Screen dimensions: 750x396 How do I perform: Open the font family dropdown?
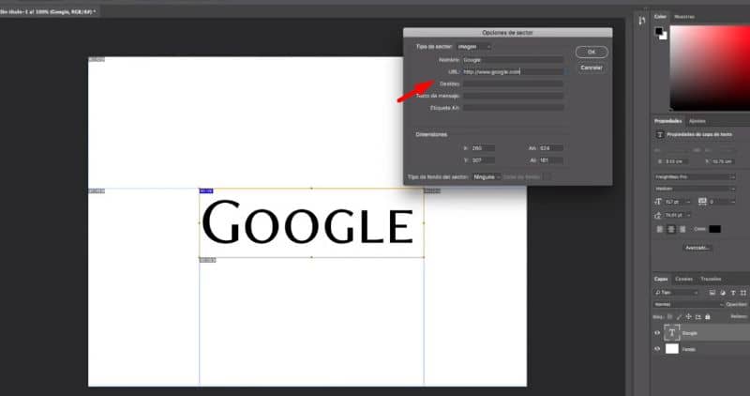click(x=696, y=177)
